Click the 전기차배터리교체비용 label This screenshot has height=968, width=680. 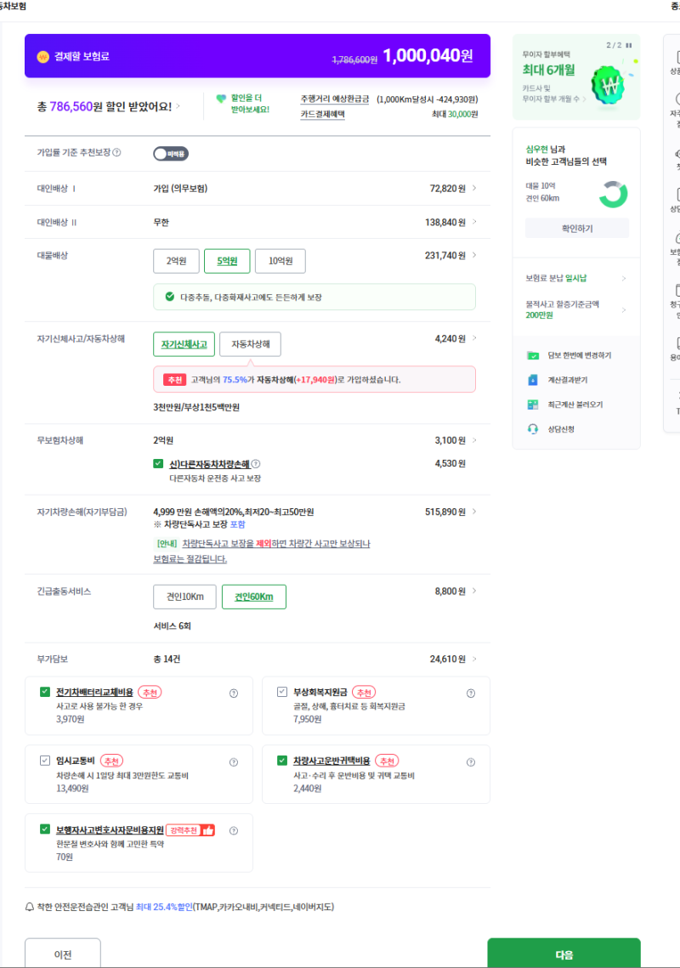click(x=94, y=693)
